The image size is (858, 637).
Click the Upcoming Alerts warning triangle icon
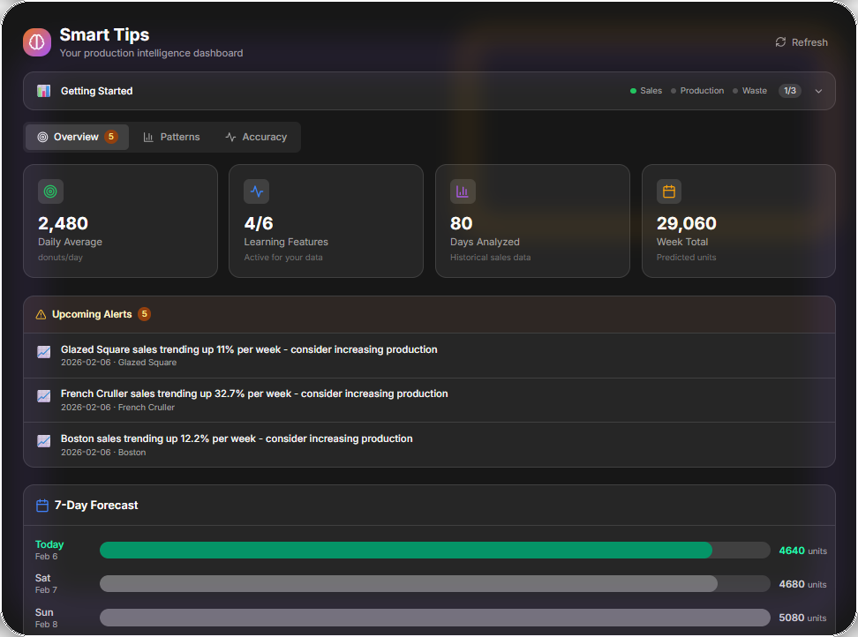(41, 314)
